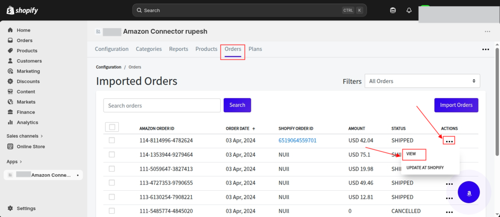
Task: Open the notifications bell icon
Action: pyautogui.click(x=409, y=10)
